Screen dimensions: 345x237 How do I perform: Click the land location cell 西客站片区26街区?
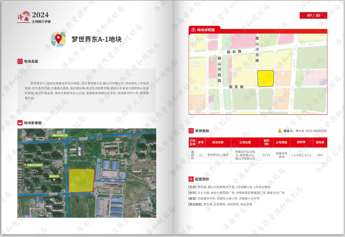(x=245, y=155)
